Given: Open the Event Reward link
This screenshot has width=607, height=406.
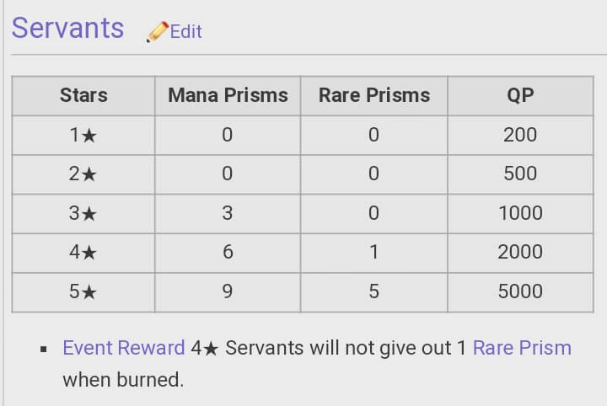Looking at the screenshot, I should (x=124, y=347).
